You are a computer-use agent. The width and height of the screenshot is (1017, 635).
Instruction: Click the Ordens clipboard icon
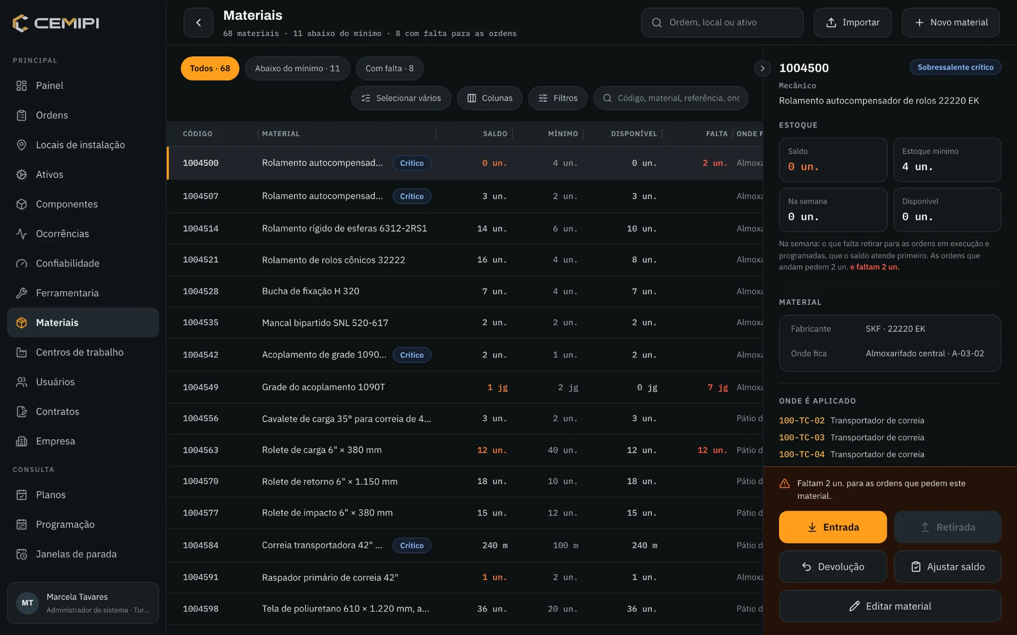click(x=21, y=115)
